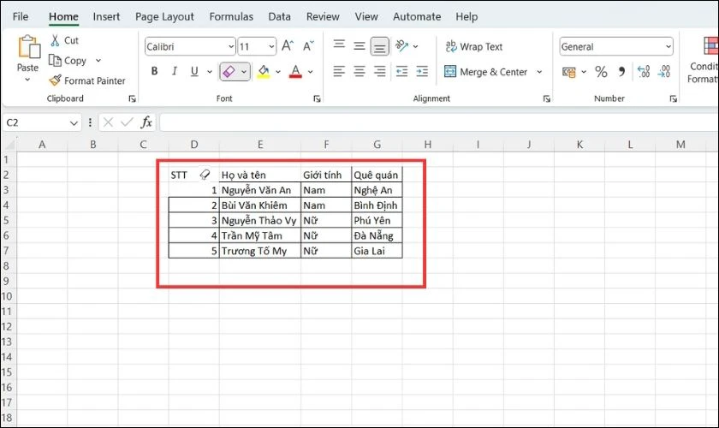The image size is (719, 428).
Task: Expand Font Color dropdown arrow
Action: (x=311, y=72)
